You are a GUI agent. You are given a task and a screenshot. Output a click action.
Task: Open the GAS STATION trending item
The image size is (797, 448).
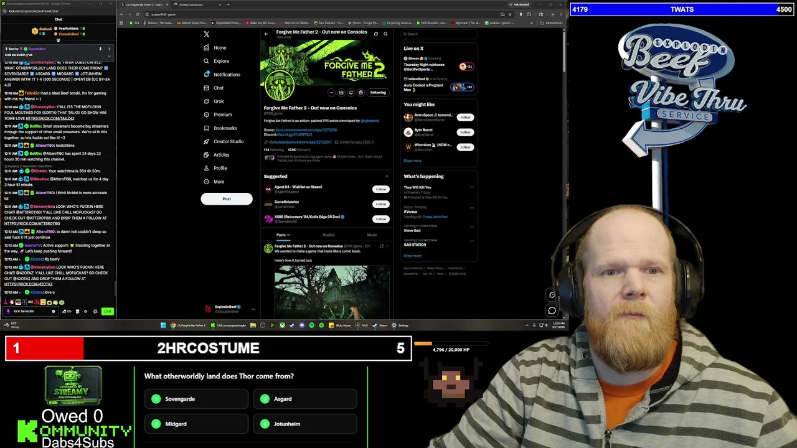click(x=415, y=245)
